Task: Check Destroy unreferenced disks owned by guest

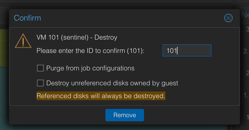Action: (40, 83)
